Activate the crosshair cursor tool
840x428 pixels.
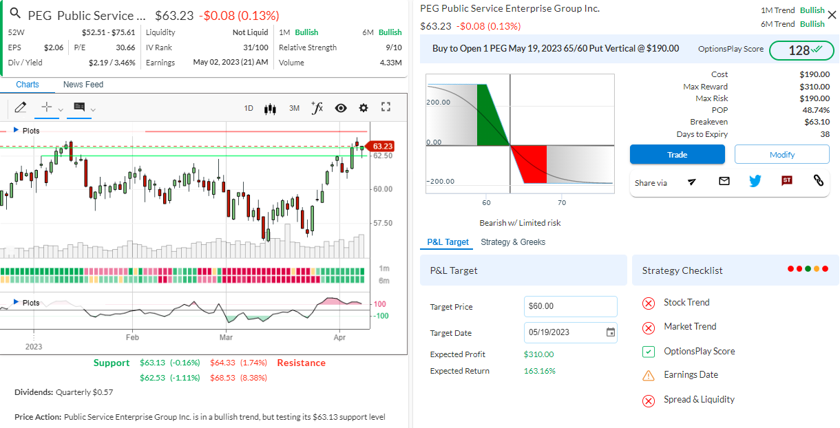47,107
